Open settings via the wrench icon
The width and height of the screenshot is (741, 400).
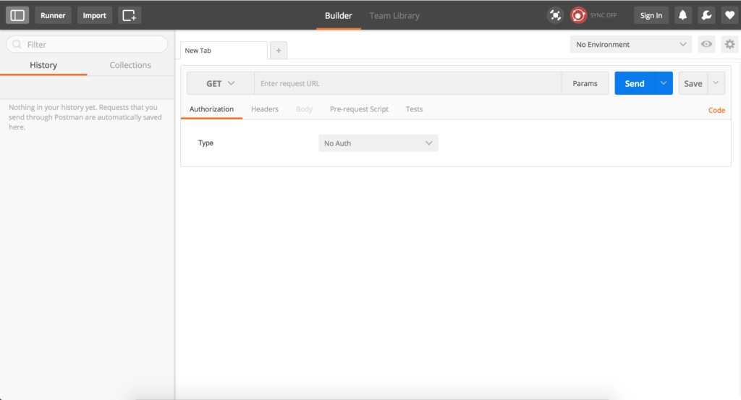click(706, 15)
